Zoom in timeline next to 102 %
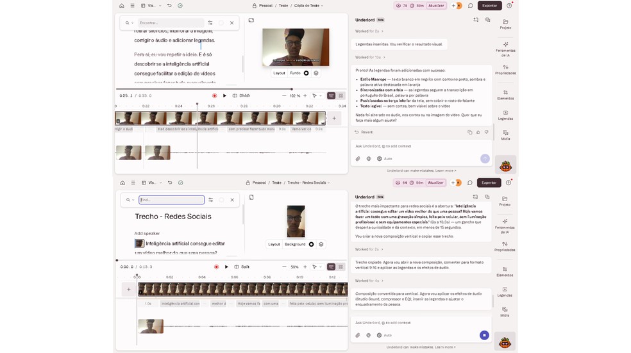 pyautogui.click(x=305, y=95)
